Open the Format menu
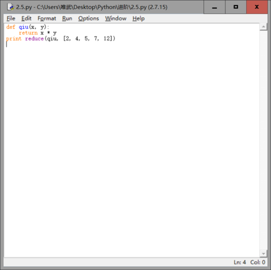 point(47,18)
